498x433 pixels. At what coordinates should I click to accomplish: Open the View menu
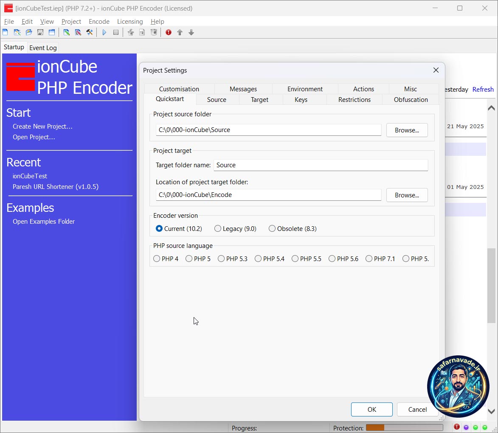[x=47, y=21]
